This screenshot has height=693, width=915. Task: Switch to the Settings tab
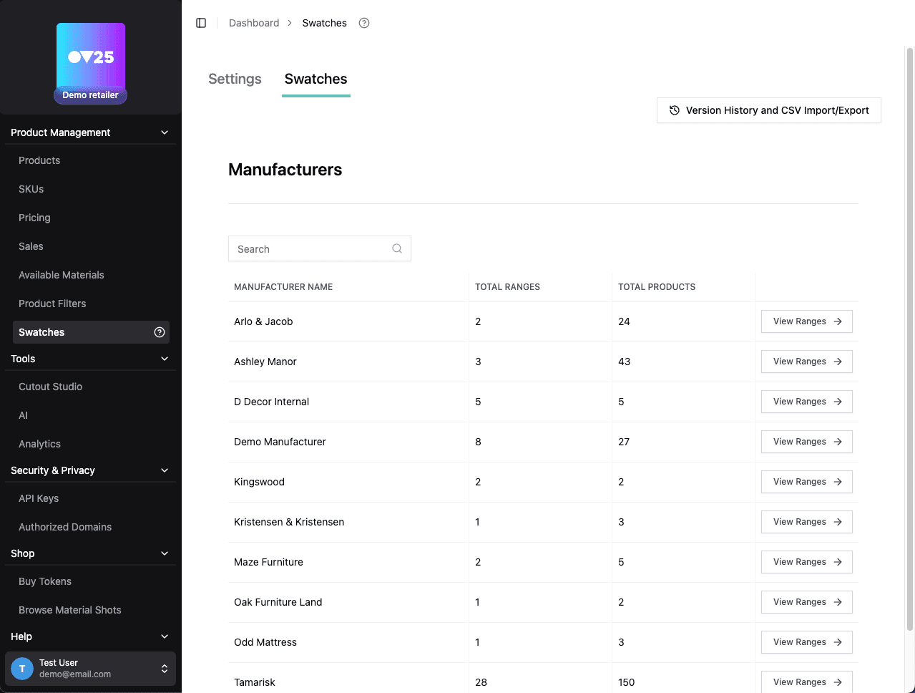[235, 79]
